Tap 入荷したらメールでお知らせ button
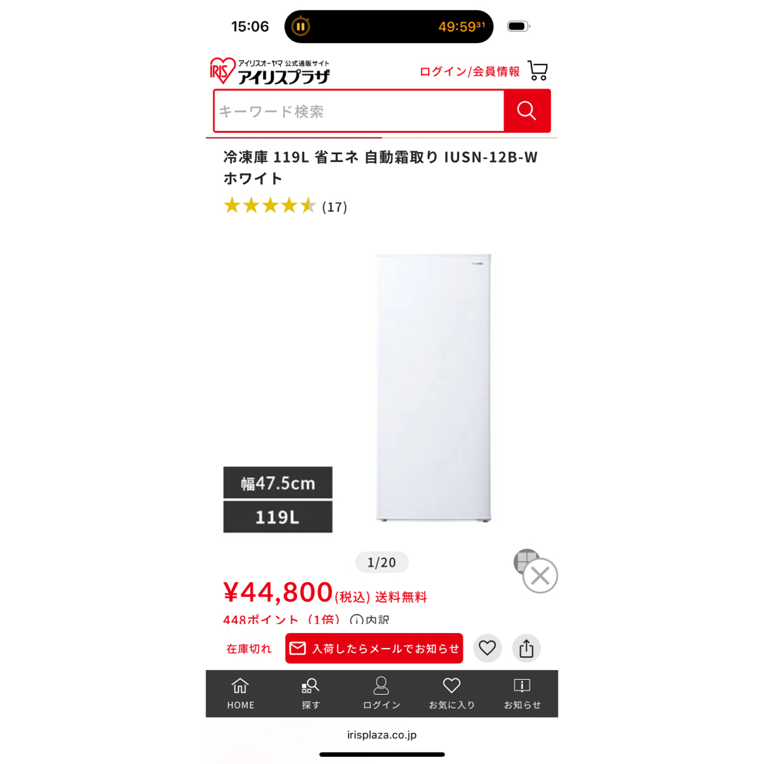The height and width of the screenshot is (764, 764). tap(374, 648)
